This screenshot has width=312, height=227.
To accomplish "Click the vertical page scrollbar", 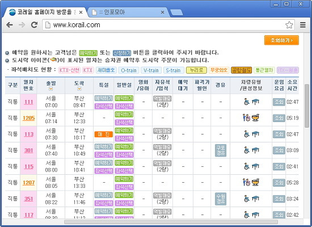I will [x=307, y=106].
